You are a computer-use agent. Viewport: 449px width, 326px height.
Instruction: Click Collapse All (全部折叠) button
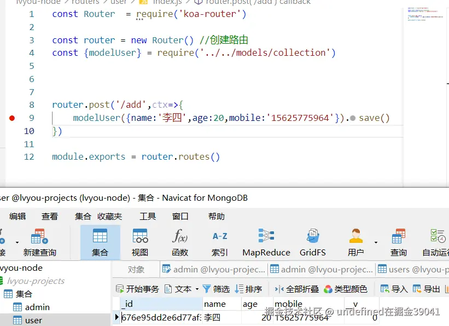coord(296,289)
